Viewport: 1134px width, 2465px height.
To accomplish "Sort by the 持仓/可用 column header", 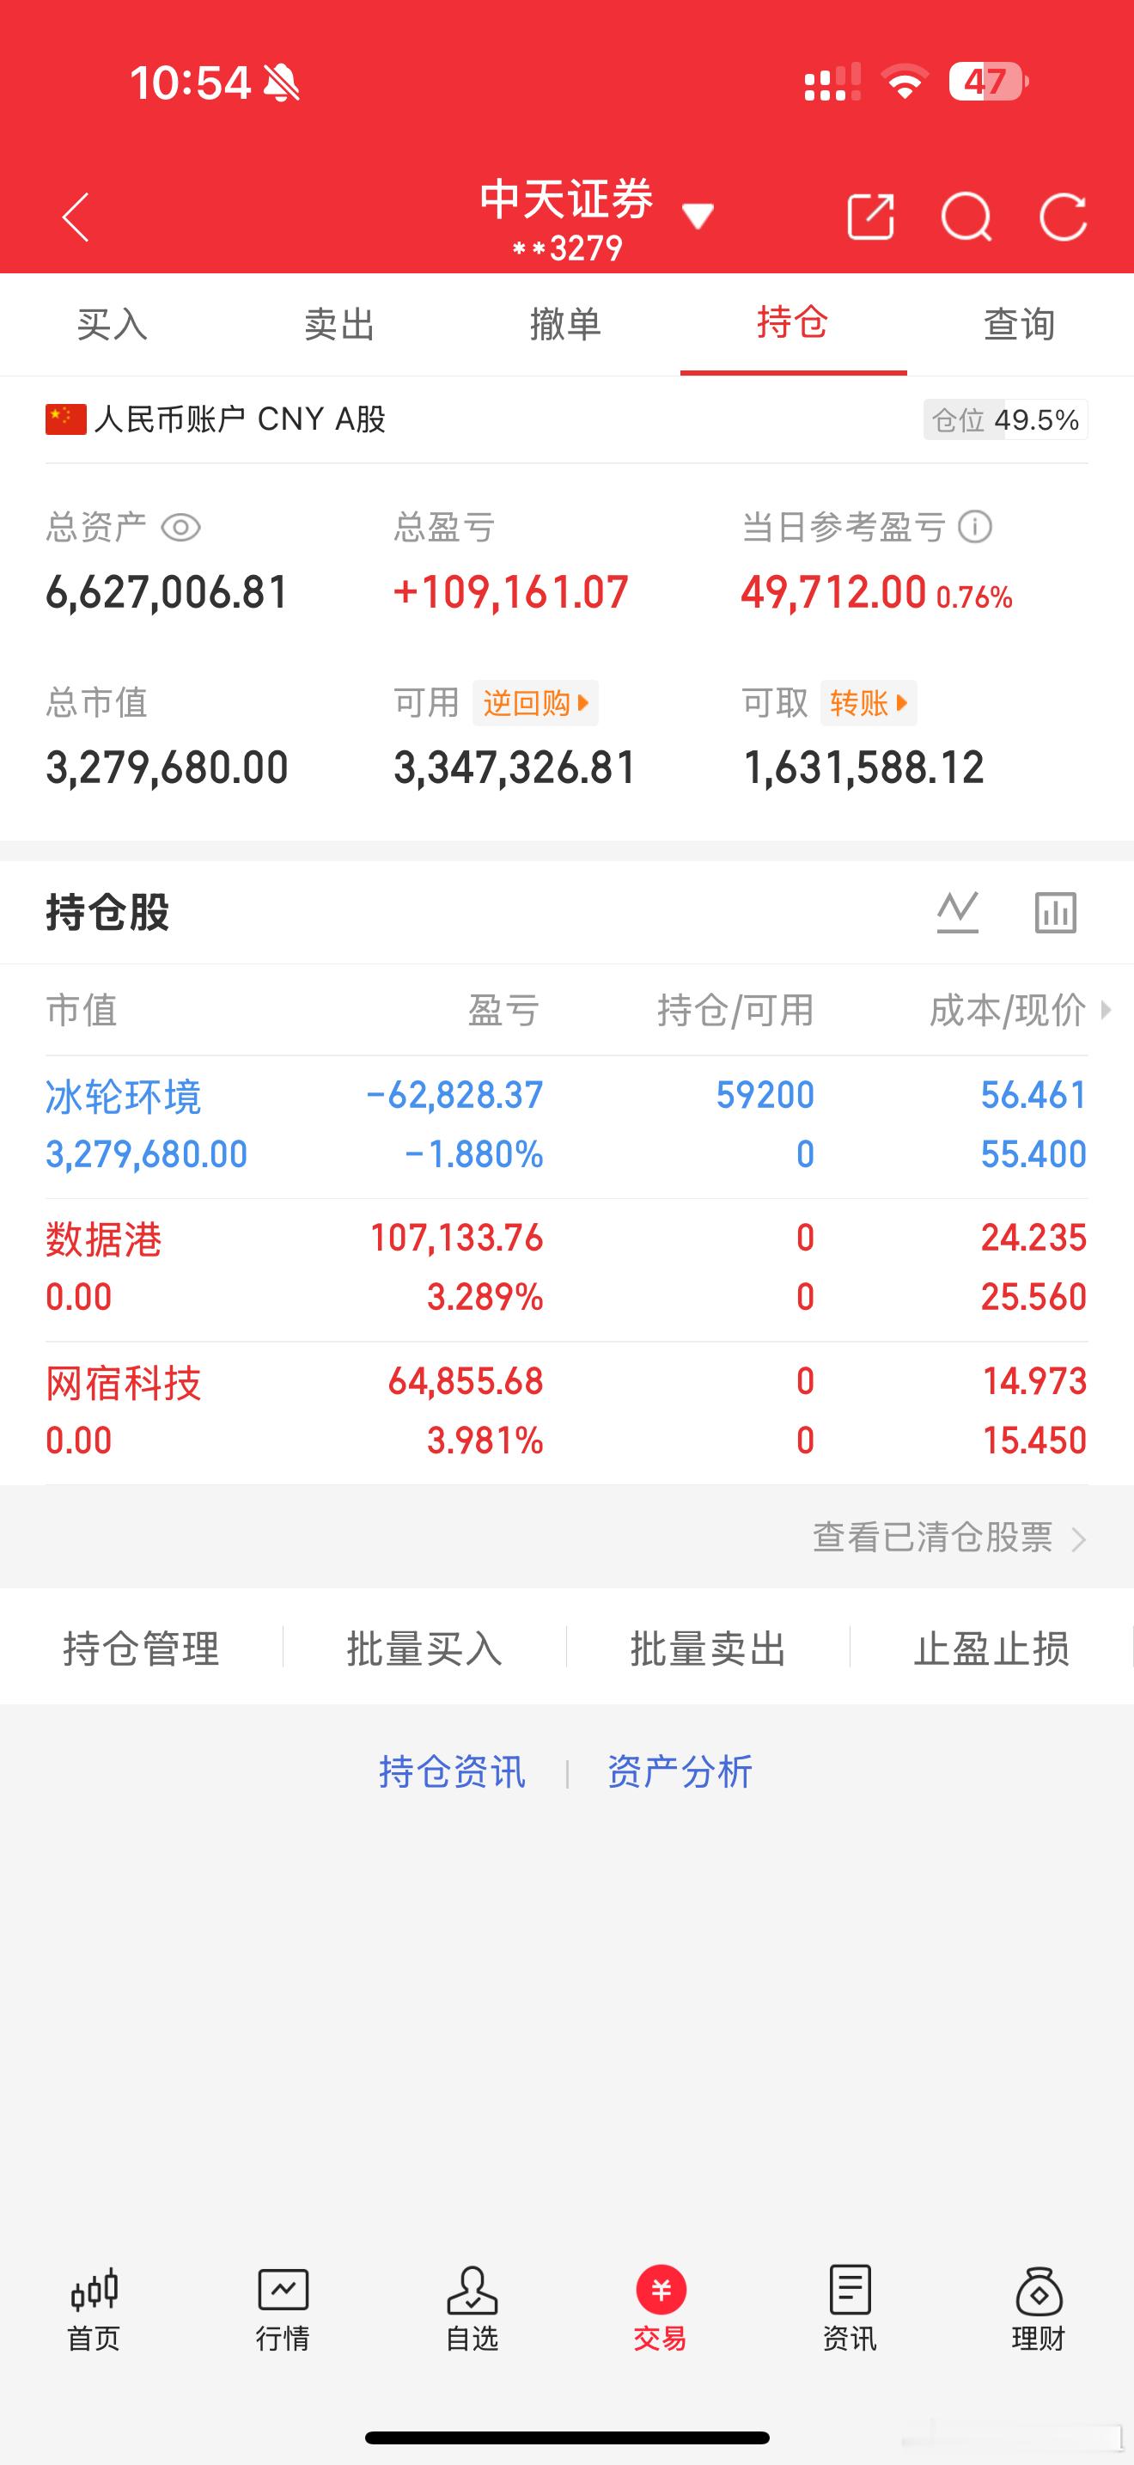I will (735, 1011).
